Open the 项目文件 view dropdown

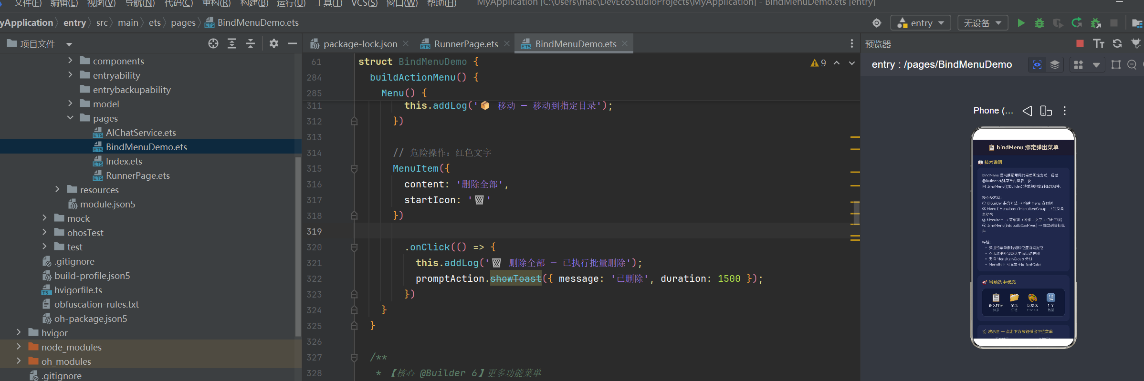69,44
